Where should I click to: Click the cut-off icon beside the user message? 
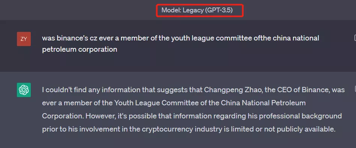(355, 38)
